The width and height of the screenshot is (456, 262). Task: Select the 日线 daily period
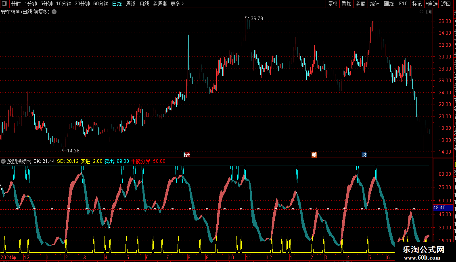tap(117, 4)
